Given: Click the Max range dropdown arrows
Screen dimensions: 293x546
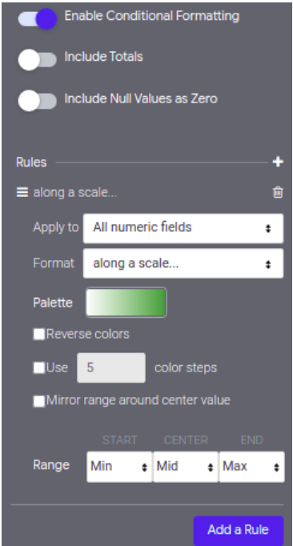Looking at the screenshot, I should tap(276, 468).
